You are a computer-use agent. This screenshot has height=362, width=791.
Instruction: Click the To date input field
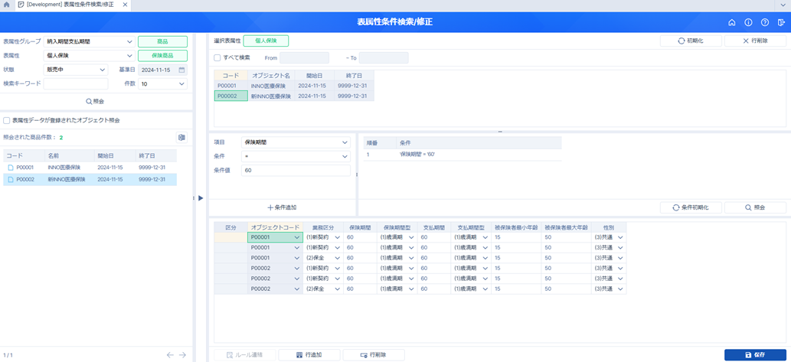(x=384, y=58)
